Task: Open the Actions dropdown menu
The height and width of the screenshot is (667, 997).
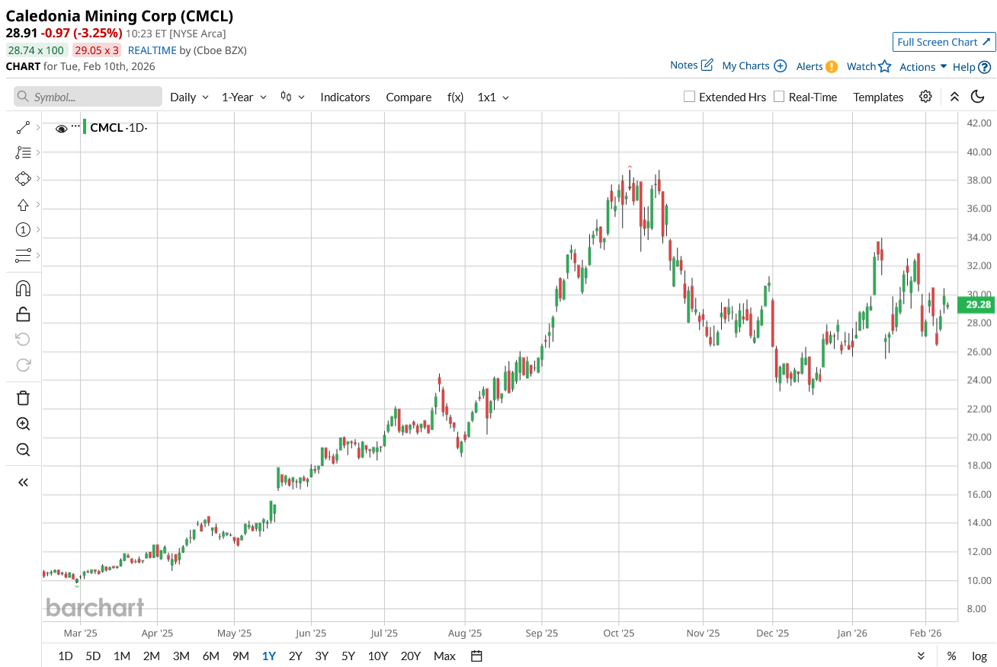Action: pyautogui.click(x=923, y=67)
